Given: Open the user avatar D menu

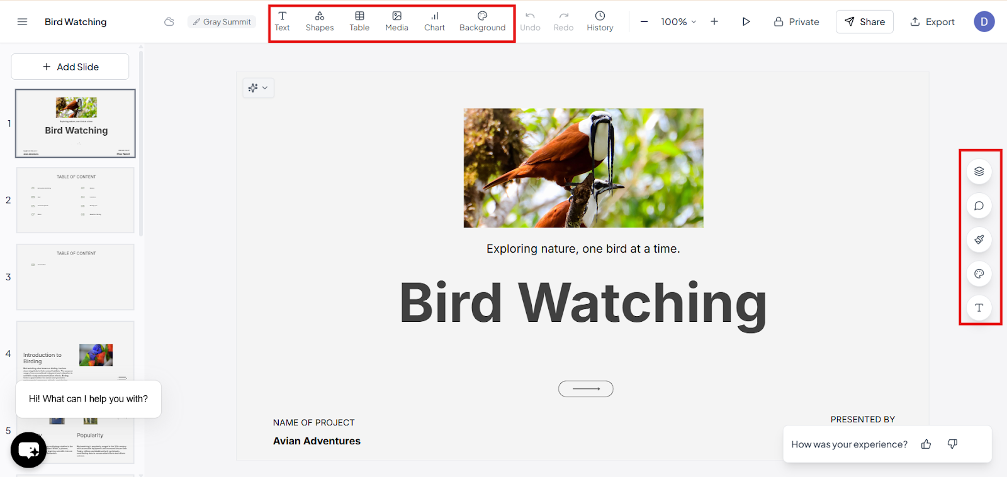Looking at the screenshot, I should click(984, 22).
